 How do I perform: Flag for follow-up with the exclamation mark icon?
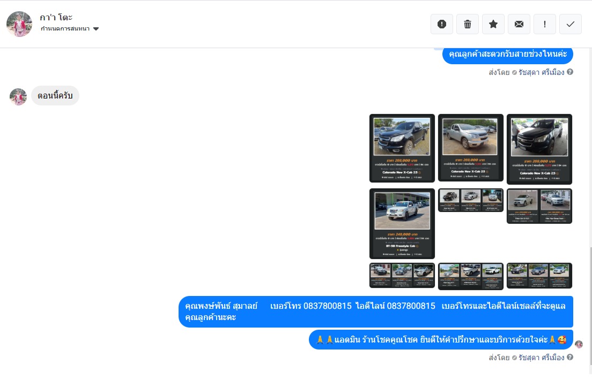545,24
